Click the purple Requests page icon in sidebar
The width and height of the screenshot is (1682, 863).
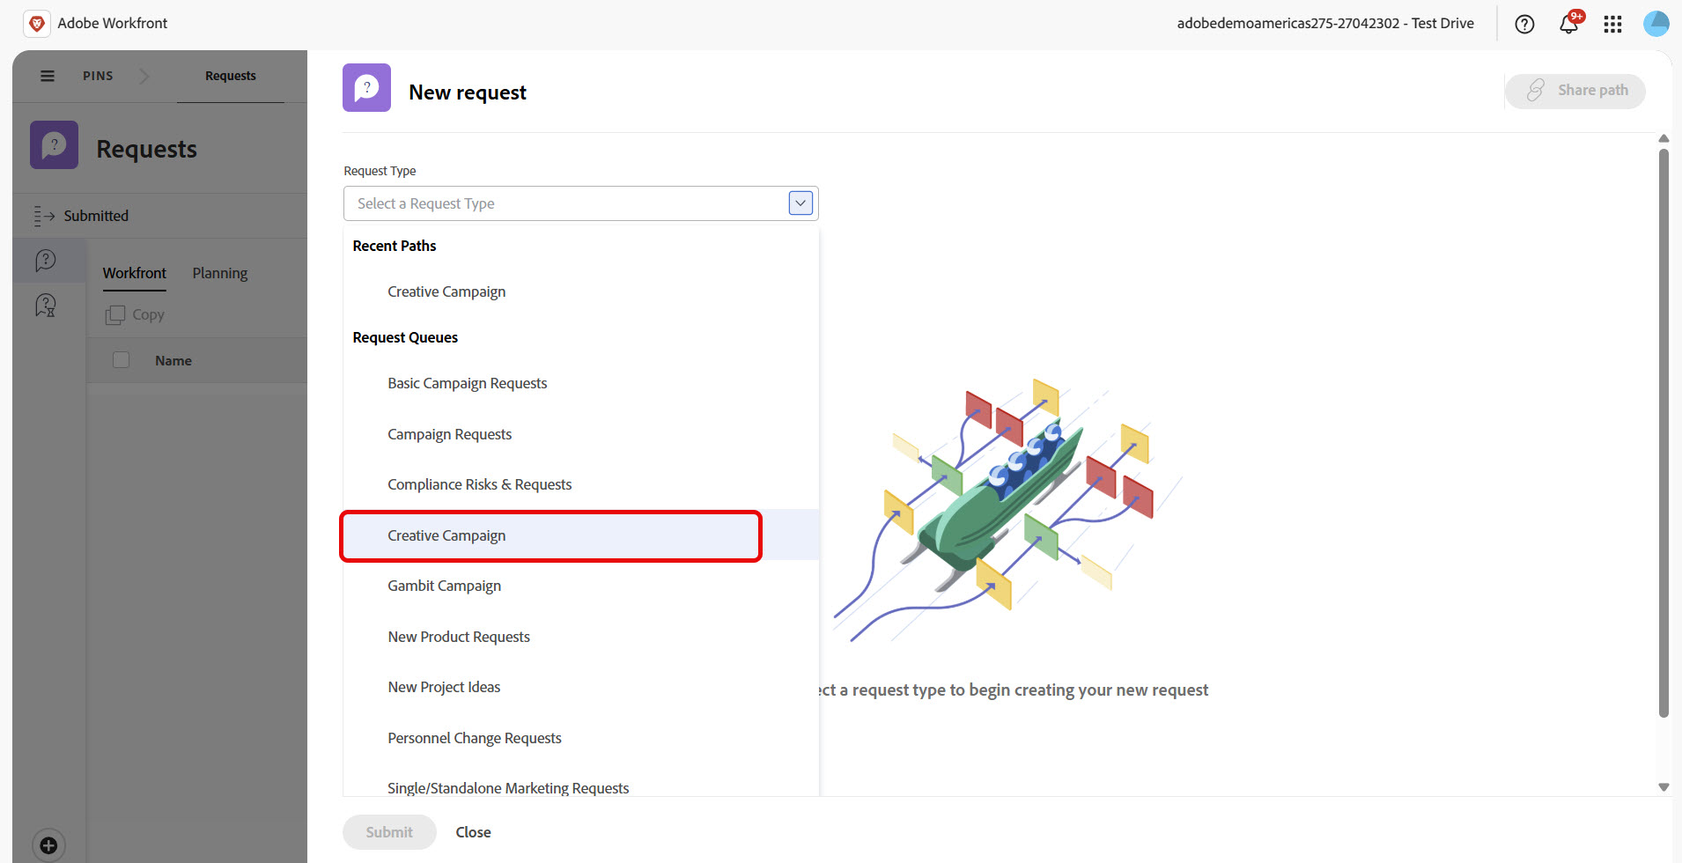click(x=54, y=144)
